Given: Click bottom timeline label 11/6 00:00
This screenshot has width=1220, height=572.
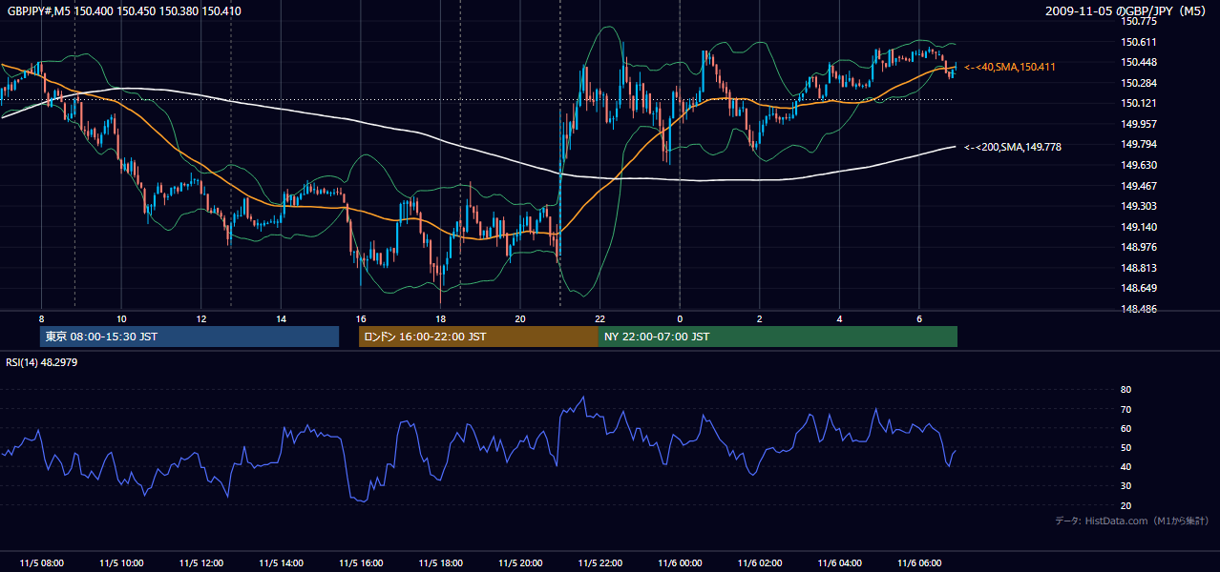Looking at the screenshot, I should pyautogui.click(x=680, y=563).
